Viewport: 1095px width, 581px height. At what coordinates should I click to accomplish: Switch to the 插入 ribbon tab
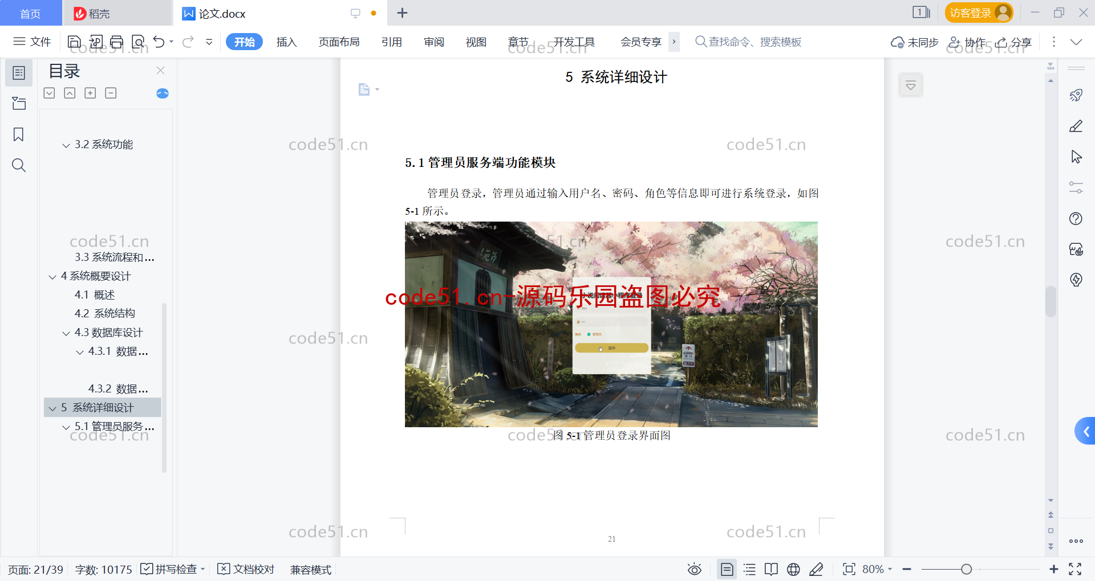(x=286, y=42)
